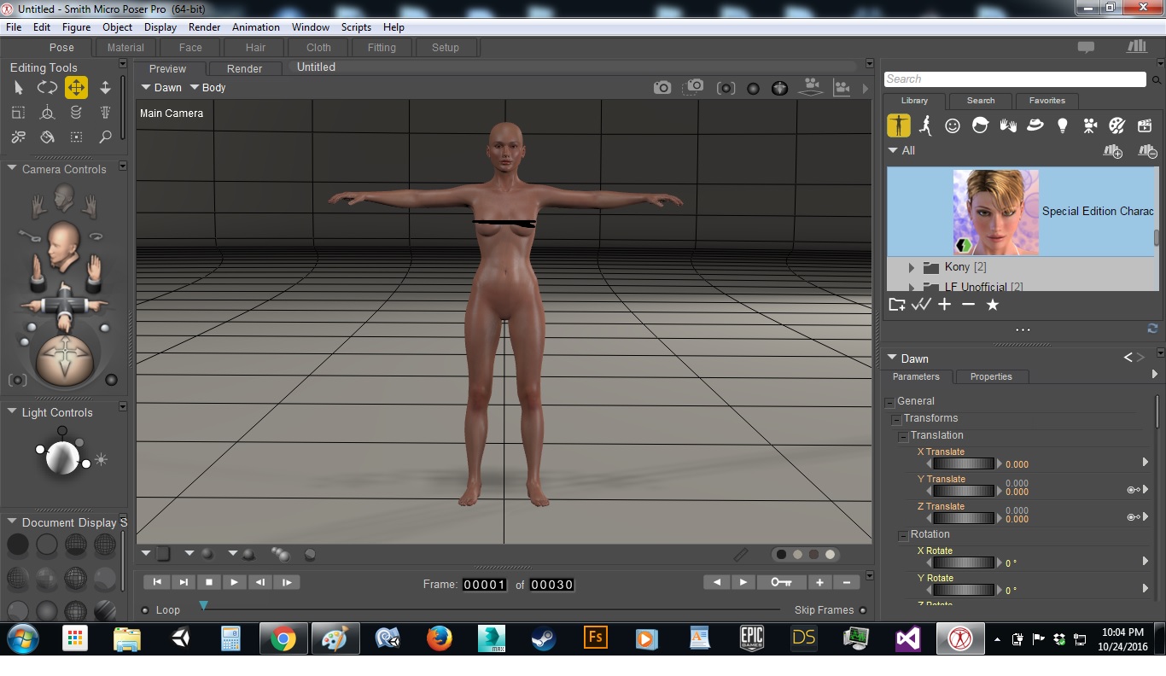
Task: Expand the Kony folder in library
Action: [911, 268]
